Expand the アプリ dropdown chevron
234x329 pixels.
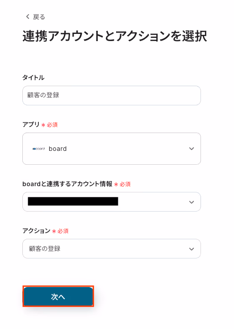pyautogui.click(x=192, y=149)
